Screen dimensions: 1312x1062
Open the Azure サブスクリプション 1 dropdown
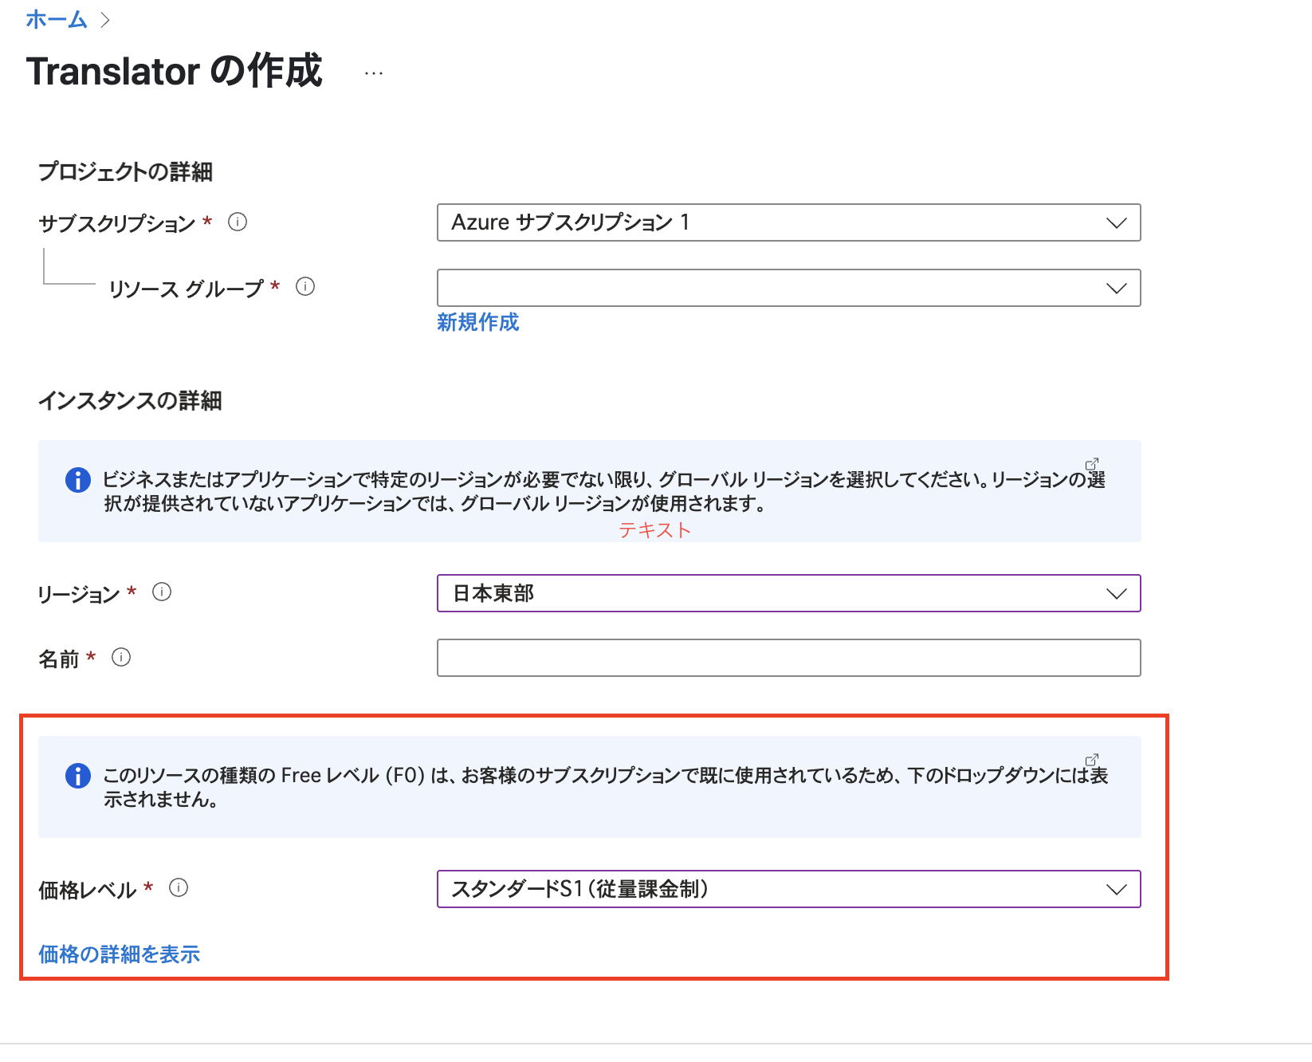coord(1117,223)
